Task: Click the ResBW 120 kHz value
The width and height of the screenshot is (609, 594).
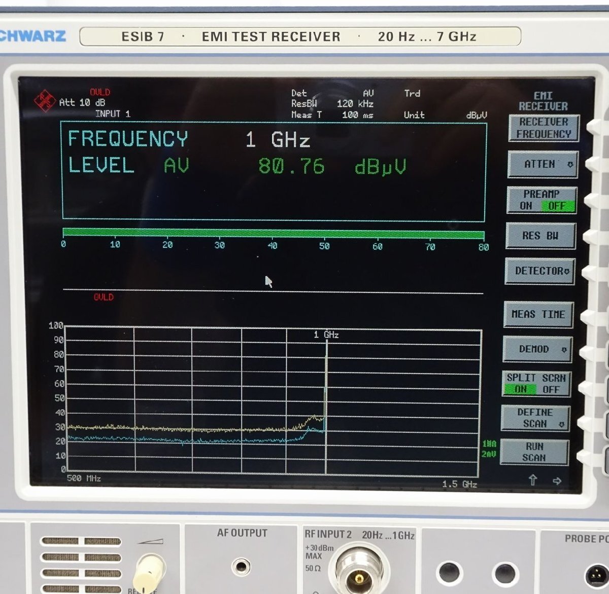Action: (355, 103)
